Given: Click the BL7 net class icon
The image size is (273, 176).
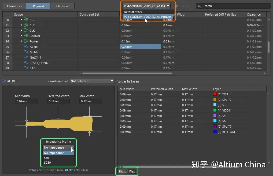Looking at the screenshot, I should coord(26,20).
